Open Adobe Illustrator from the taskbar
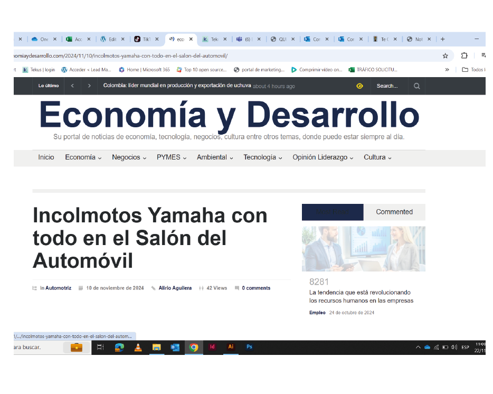The image size is (493, 394). click(x=230, y=347)
